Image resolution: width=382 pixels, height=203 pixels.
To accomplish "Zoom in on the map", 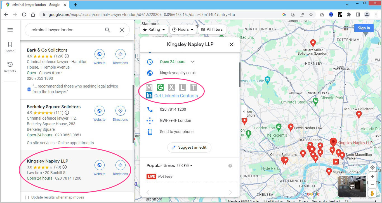I will pos(372,177).
